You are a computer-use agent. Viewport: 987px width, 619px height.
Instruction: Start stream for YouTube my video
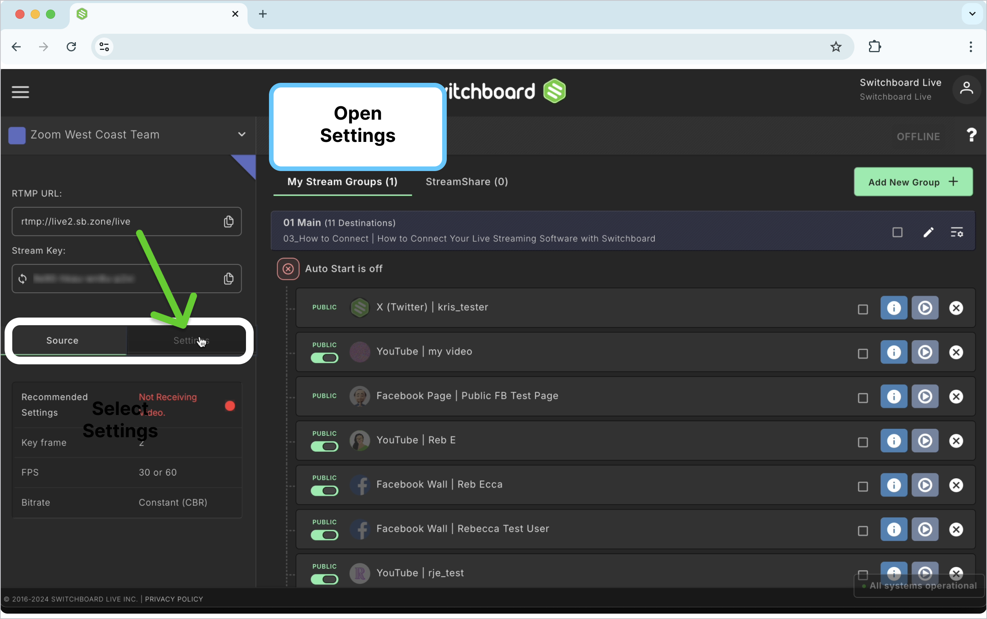pos(925,352)
